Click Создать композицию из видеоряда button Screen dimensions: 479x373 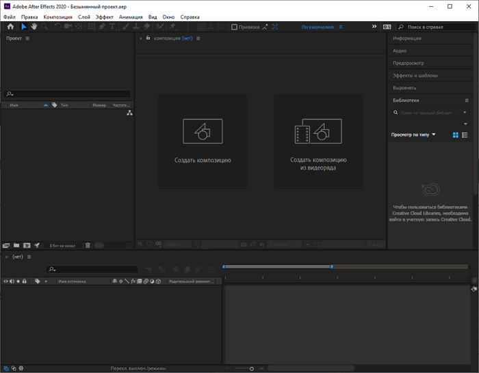[x=318, y=142]
